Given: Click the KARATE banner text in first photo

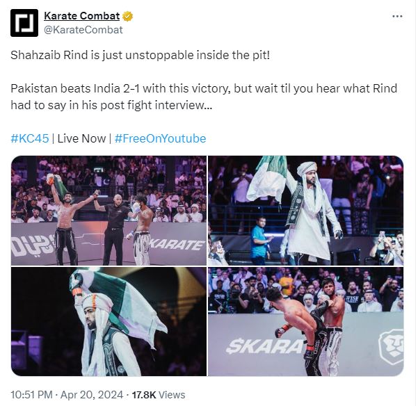Looking at the screenshot, I should click(177, 245).
